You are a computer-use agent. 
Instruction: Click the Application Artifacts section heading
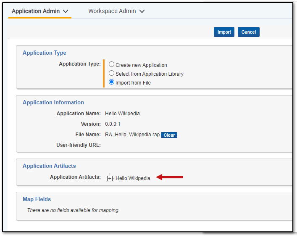pos(49,166)
